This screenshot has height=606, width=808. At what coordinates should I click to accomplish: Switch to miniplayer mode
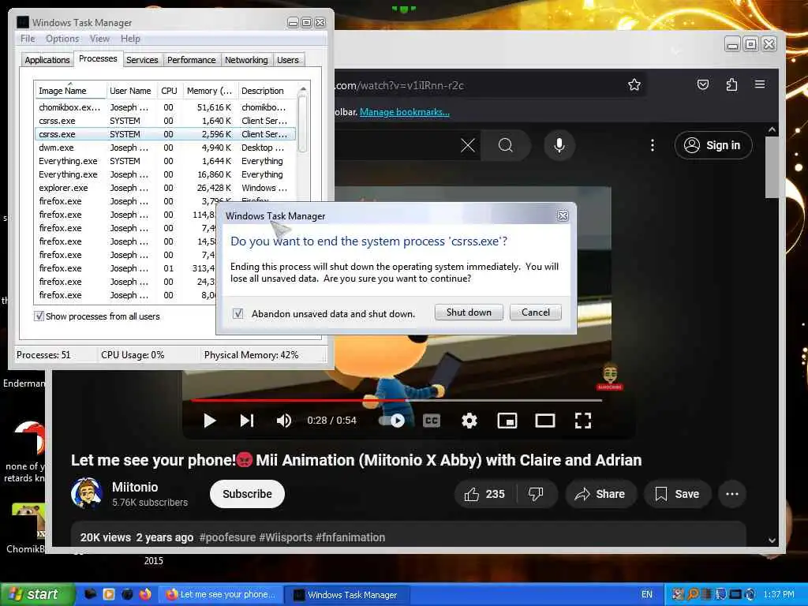coord(507,421)
